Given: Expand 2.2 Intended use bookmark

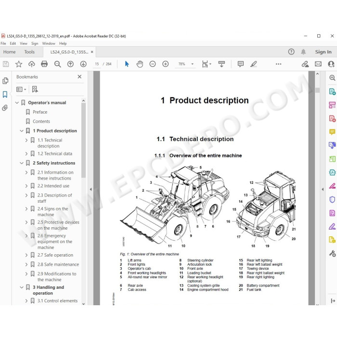Looking at the screenshot, I should (x=26, y=186).
